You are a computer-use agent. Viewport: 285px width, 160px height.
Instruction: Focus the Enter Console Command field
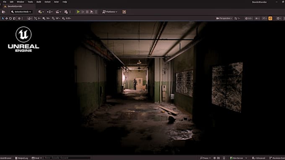coord(67,158)
